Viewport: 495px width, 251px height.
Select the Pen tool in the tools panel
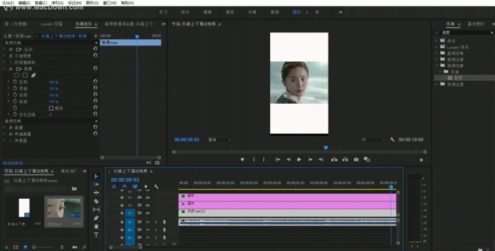(x=96, y=218)
